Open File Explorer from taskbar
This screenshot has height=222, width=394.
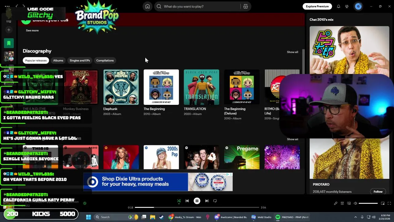click(x=152, y=217)
